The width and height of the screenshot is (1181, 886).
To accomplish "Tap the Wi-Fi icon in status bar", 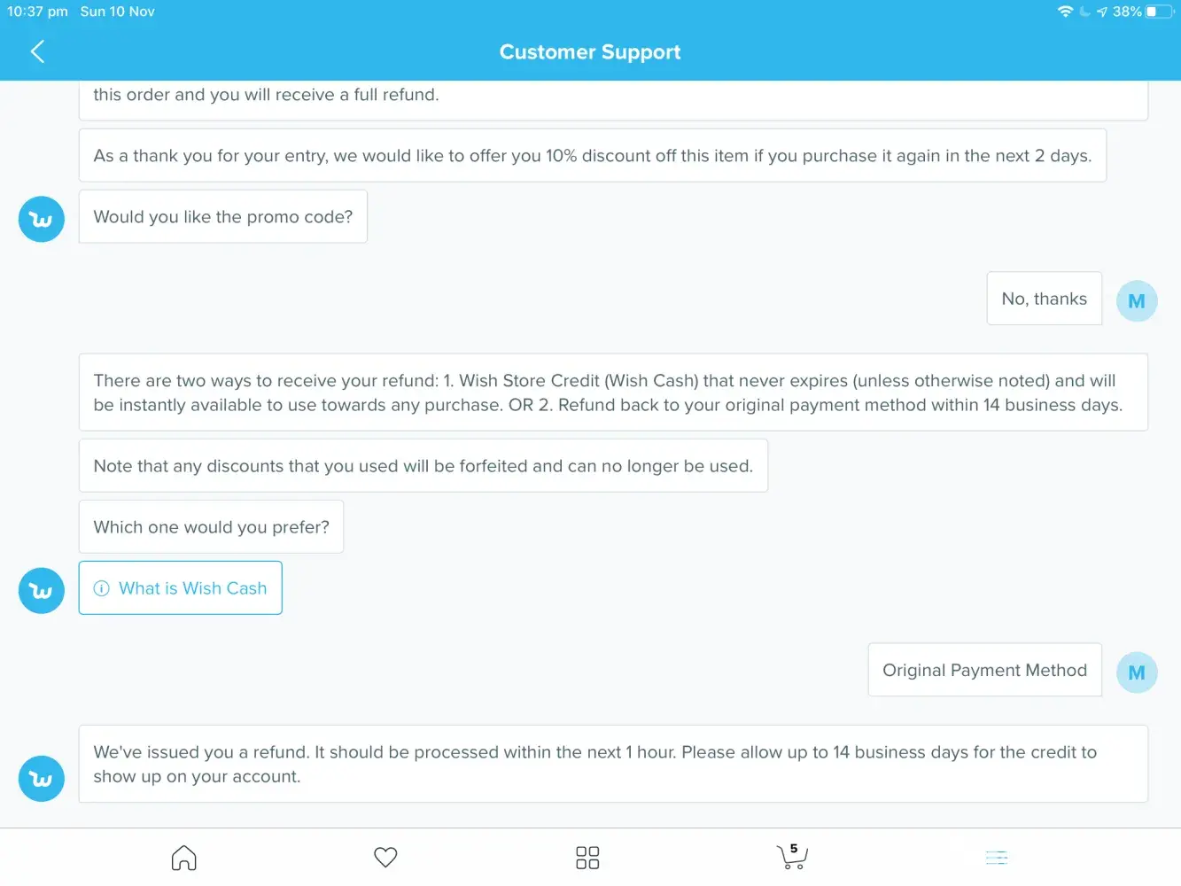I will tap(1065, 12).
